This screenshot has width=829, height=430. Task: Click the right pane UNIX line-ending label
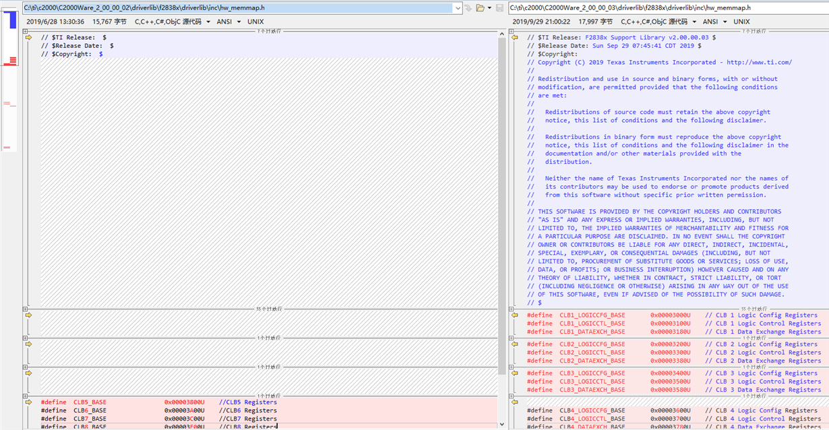741,22
